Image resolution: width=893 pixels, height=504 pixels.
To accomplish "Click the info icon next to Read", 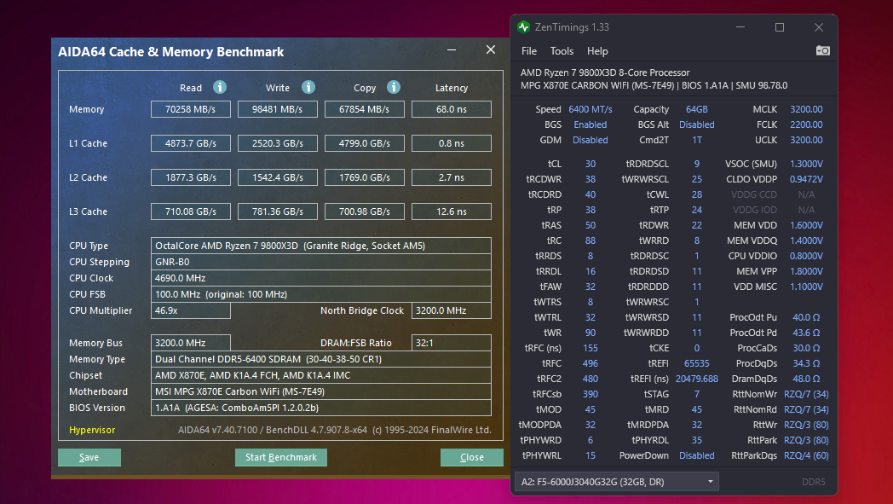I will 220,87.
